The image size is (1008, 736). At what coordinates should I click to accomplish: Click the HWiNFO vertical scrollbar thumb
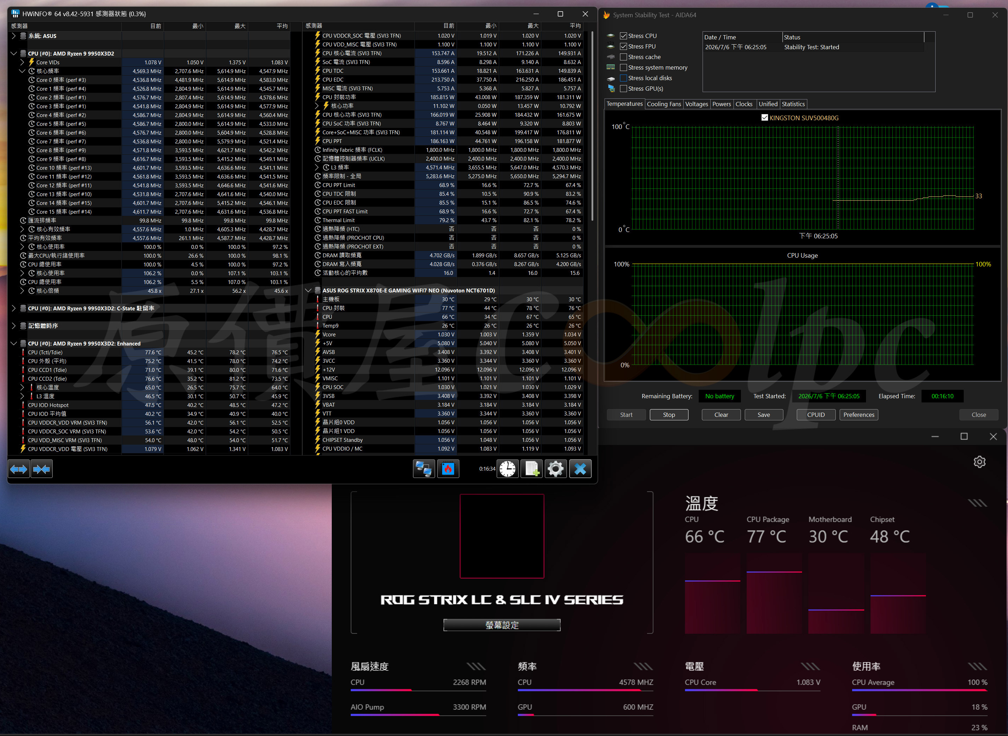click(x=592, y=125)
